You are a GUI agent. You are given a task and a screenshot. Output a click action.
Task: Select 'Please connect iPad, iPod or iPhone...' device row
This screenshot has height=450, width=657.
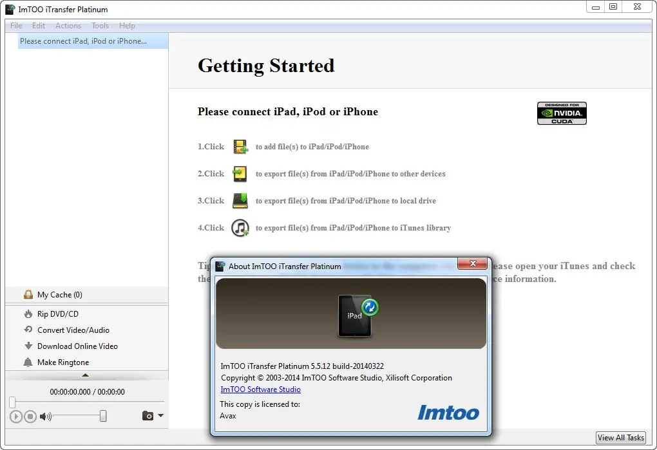pyautogui.click(x=93, y=41)
